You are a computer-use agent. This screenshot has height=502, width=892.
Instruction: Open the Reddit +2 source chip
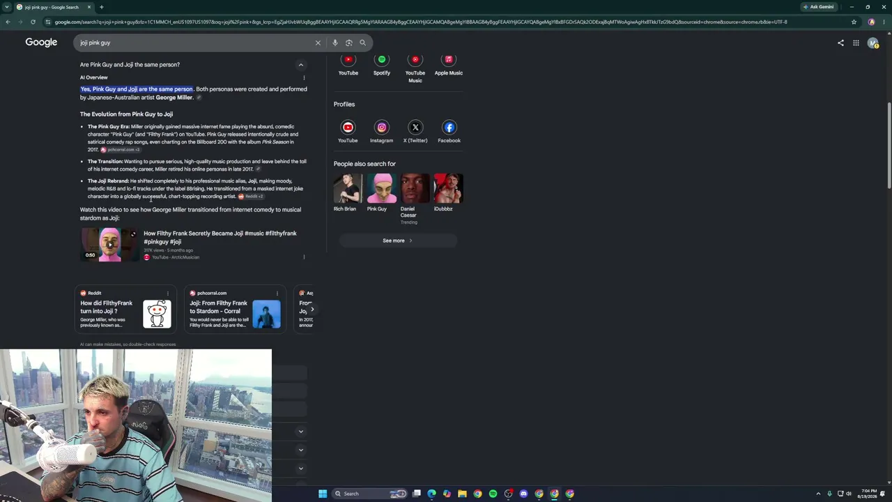coord(251,197)
